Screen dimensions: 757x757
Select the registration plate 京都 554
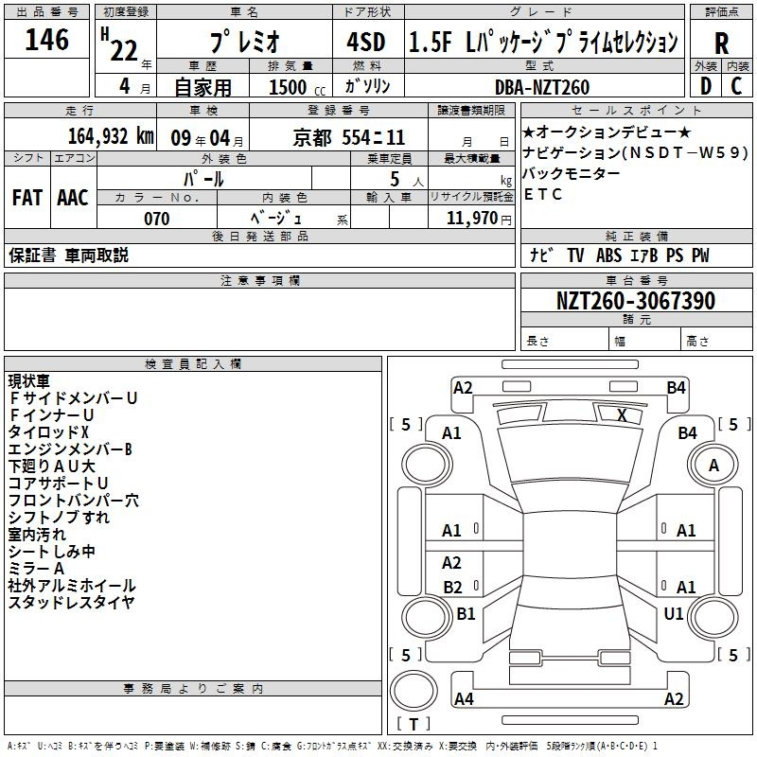(349, 138)
